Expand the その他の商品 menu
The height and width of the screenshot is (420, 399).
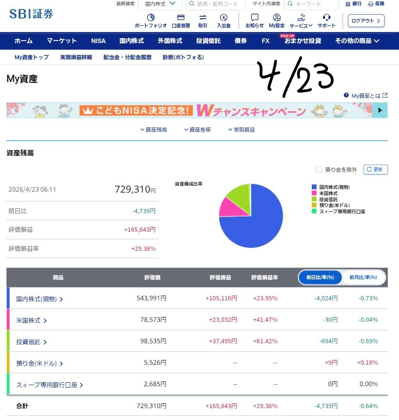(x=357, y=41)
